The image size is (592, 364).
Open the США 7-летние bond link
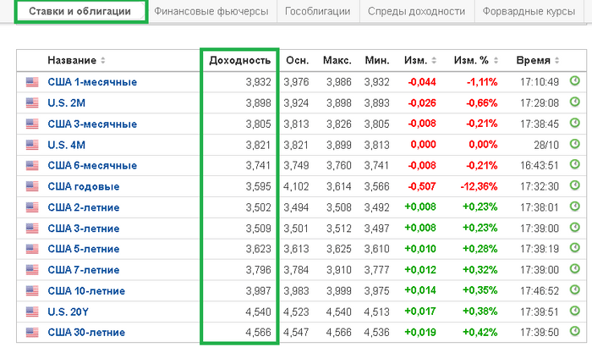click(83, 270)
